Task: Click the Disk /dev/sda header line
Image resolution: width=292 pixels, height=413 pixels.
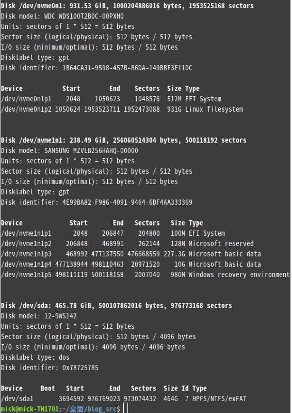Action: point(117,306)
